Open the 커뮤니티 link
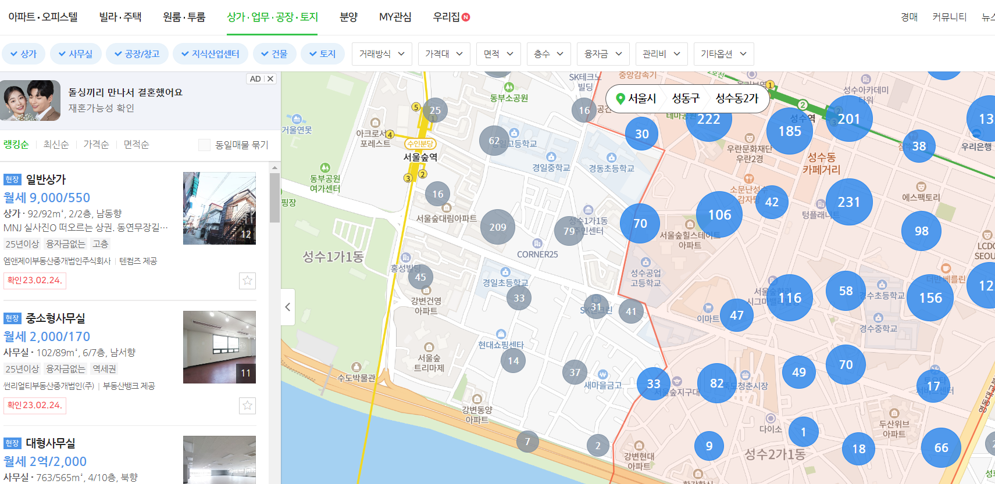Image resolution: width=995 pixels, height=484 pixels. (x=950, y=17)
